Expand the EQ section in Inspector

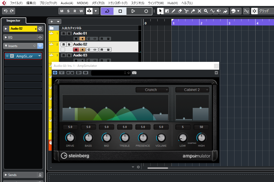(6, 37)
